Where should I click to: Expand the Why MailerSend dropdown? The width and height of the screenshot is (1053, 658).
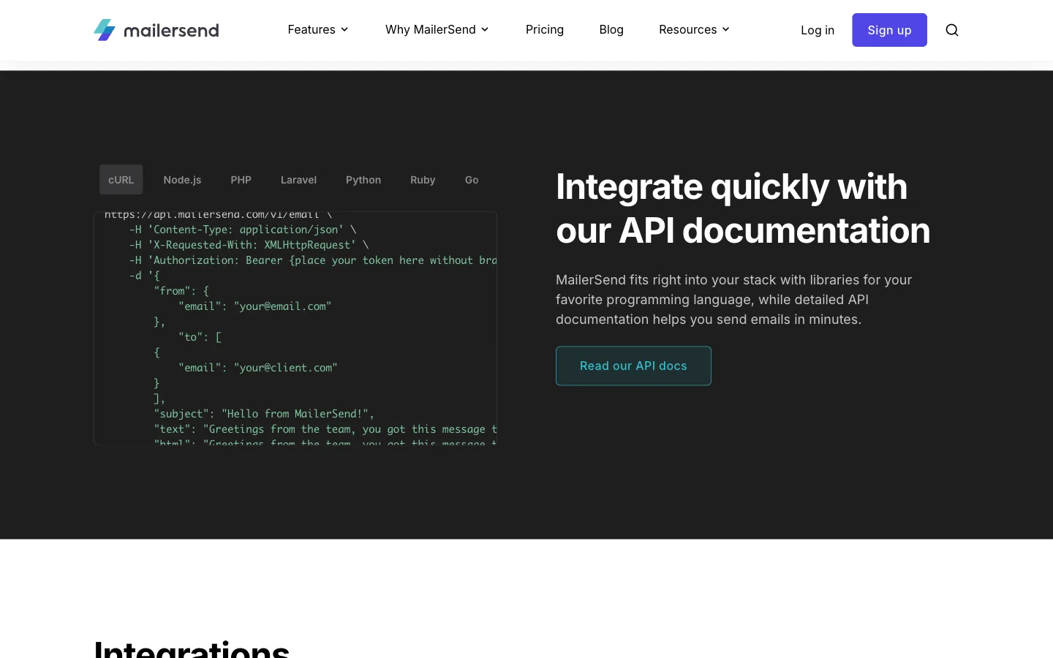(x=437, y=29)
